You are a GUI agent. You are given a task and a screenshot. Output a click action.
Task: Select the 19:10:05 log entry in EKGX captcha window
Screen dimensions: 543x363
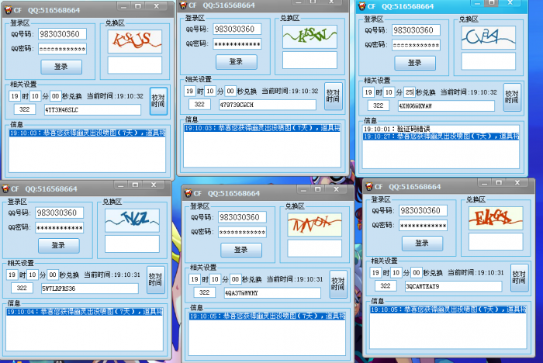click(448, 309)
